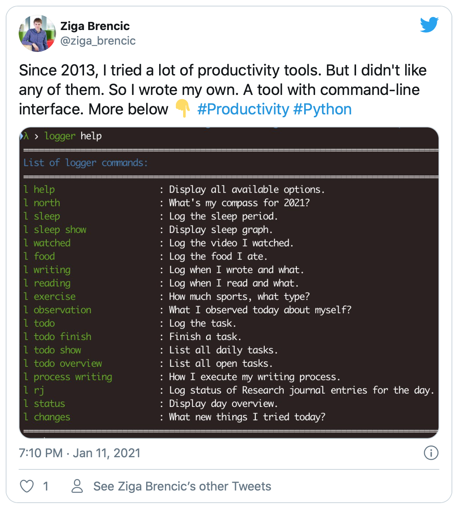The width and height of the screenshot is (458, 512).
Task: Like the tweet with the heart icon
Action: 27,486
